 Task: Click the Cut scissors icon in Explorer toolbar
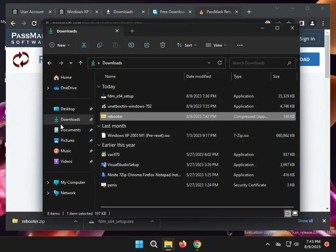84,45
